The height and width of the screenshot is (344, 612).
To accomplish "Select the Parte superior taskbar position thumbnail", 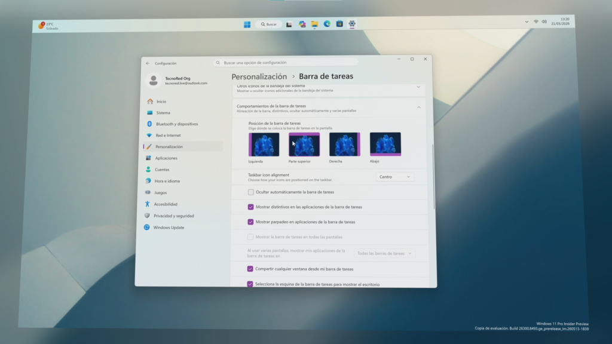I will [x=304, y=145].
